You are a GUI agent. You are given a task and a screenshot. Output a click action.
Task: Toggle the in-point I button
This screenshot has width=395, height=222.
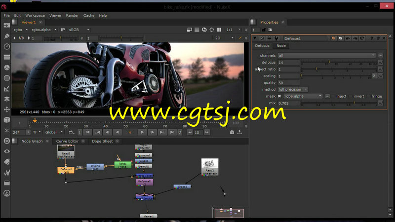click(x=80, y=132)
